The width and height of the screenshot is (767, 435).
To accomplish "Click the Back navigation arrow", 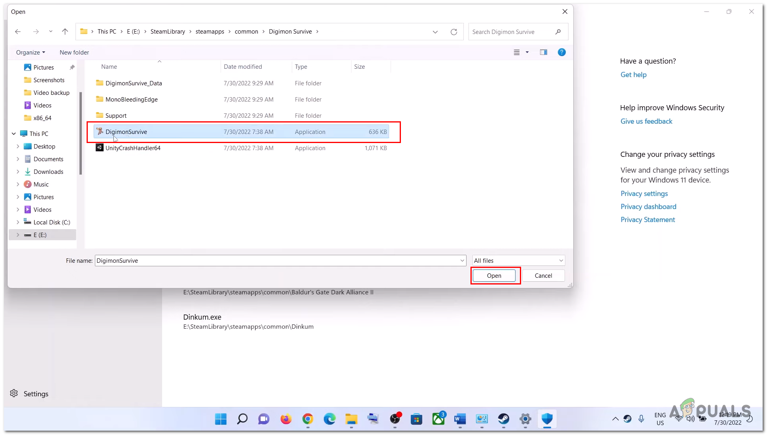I will pyautogui.click(x=18, y=32).
